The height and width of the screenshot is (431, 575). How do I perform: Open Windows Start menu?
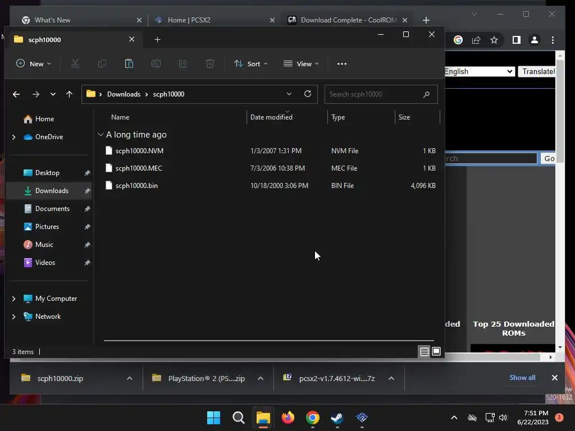tap(214, 418)
